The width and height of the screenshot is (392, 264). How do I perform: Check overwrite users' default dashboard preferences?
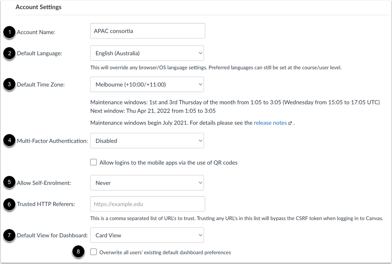pos(93,252)
